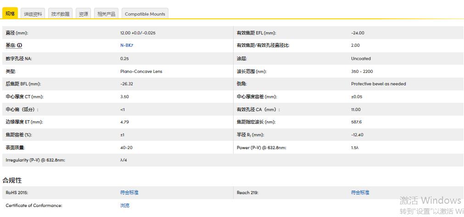The width and height of the screenshot is (464, 217).
Task: Select surface quality value 40-20
Action: (126, 148)
